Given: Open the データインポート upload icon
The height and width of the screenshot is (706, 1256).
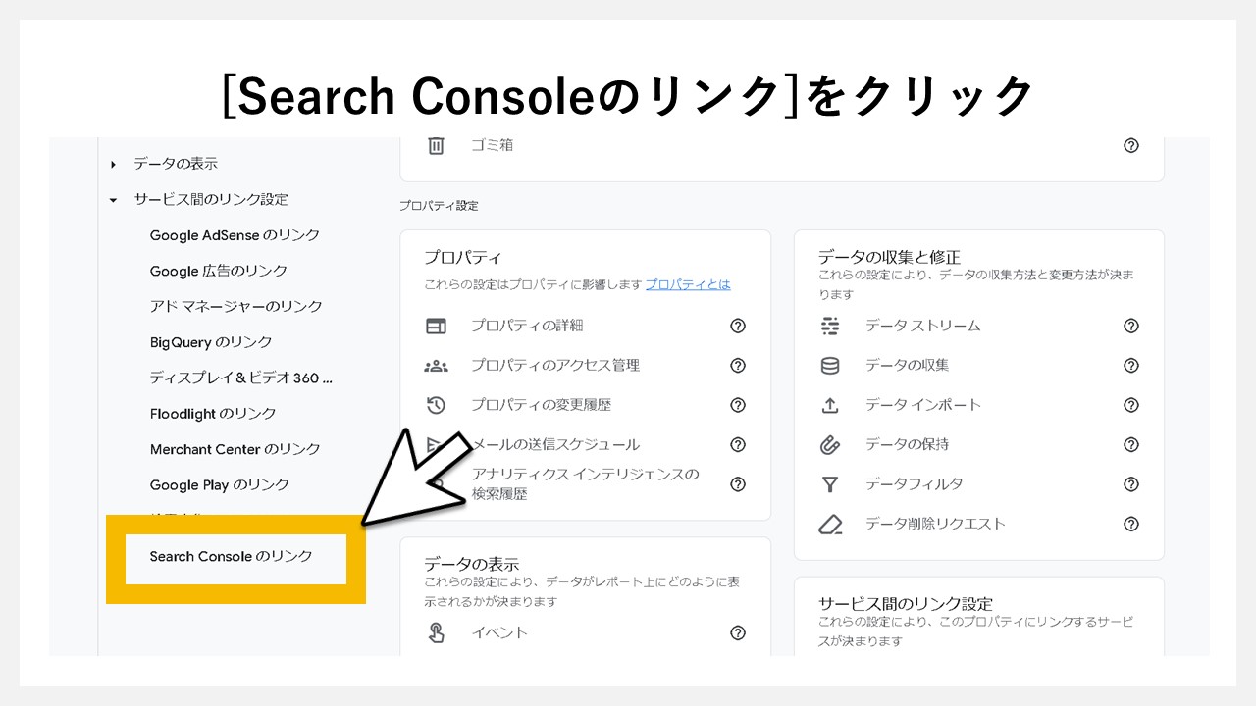Looking at the screenshot, I should click(x=829, y=404).
